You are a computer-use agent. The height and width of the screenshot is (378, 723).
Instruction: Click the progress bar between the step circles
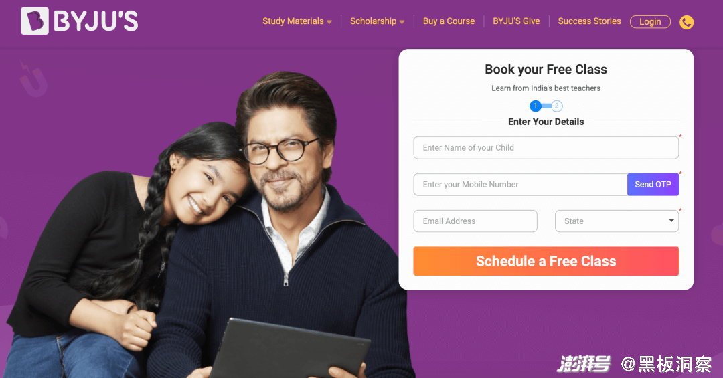[x=546, y=106]
